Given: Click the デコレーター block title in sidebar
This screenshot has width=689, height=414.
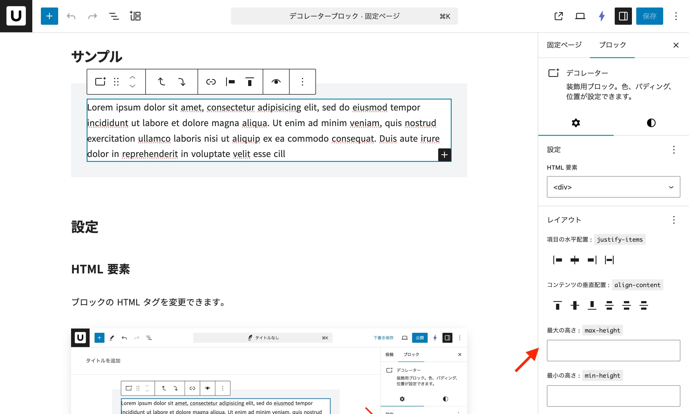Looking at the screenshot, I should [x=587, y=73].
